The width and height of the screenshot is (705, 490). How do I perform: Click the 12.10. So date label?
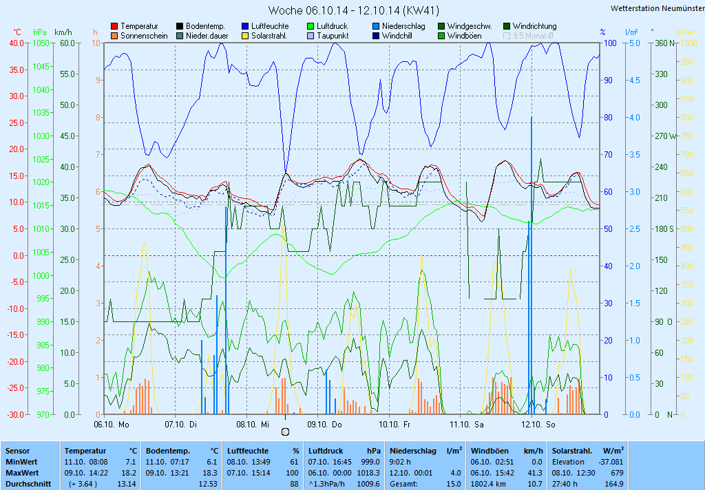point(538,425)
